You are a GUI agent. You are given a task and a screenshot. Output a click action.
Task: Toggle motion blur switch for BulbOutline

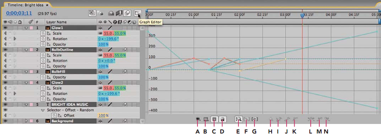click(x=125, y=50)
